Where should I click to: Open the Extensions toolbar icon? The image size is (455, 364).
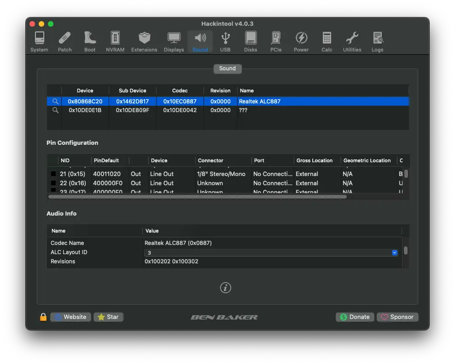click(x=144, y=38)
